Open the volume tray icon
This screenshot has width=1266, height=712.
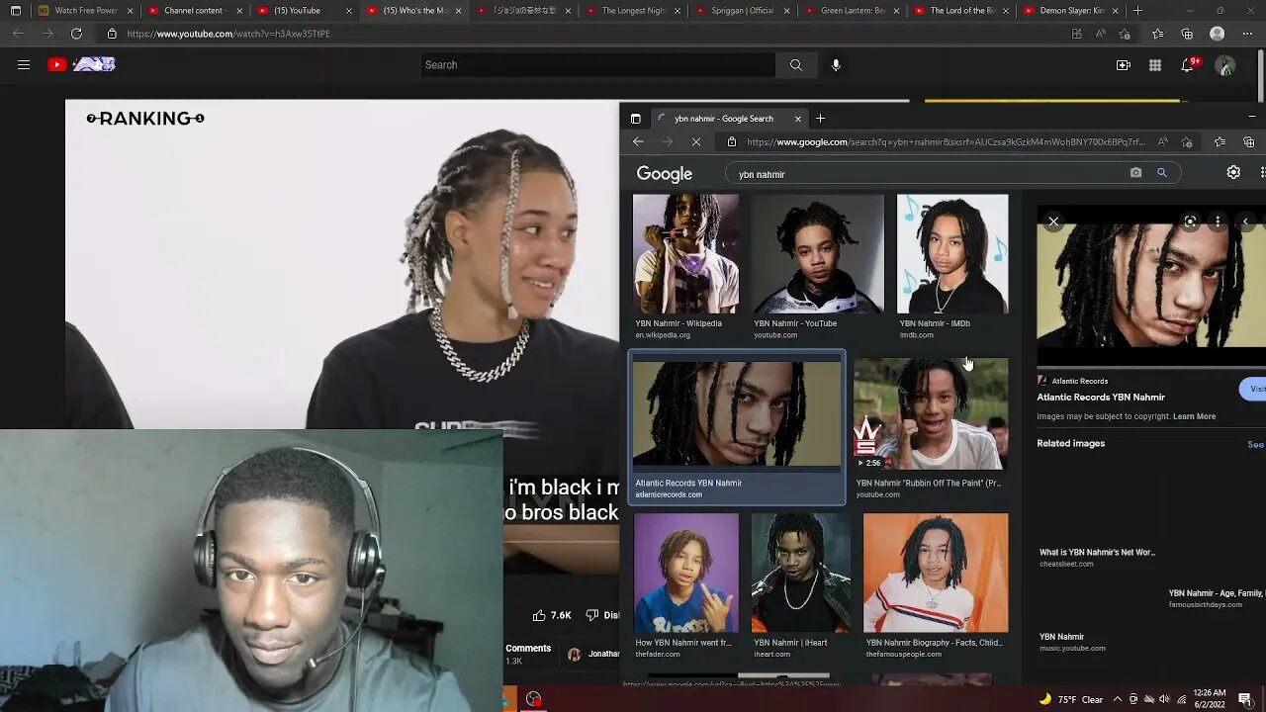point(1163,699)
